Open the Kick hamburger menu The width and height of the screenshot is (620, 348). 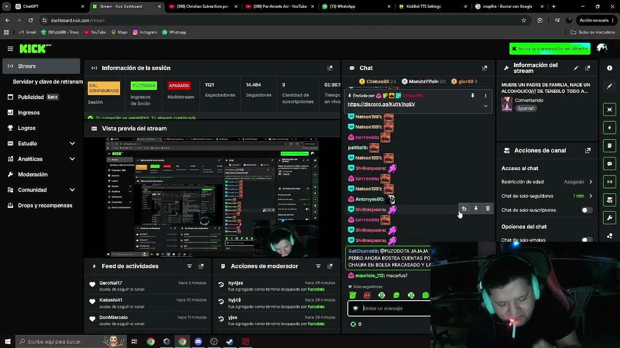point(10,49)
